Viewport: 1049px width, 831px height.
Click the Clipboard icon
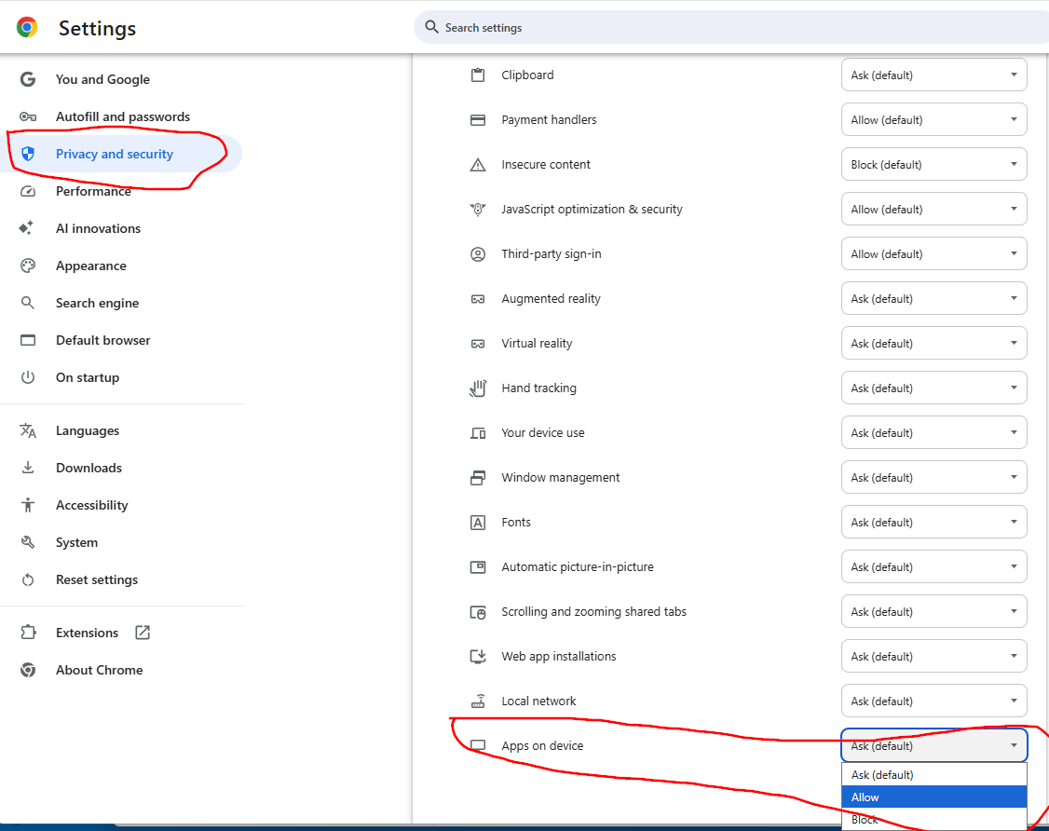coord(478,75)
